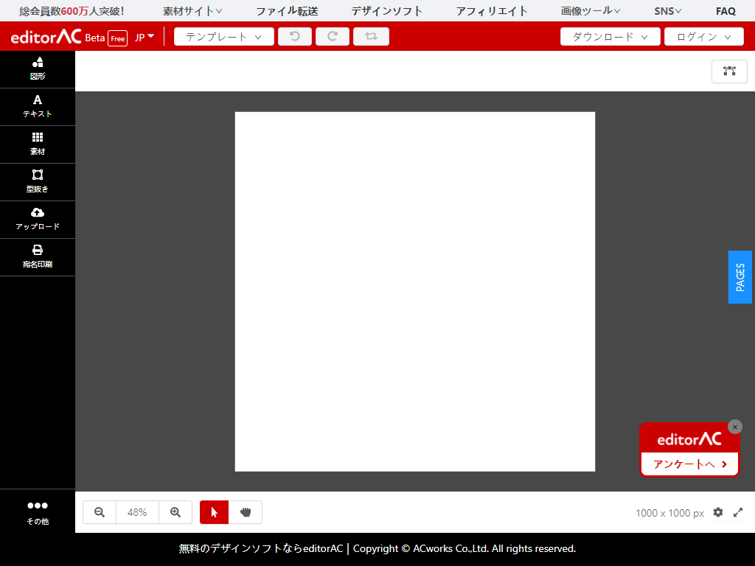Enter fullscreen with the expand arrows
Viewport: 755px width, 566px height.
pos(738,513)
